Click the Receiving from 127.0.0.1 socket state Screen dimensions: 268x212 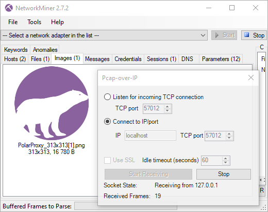coord(186,185)
